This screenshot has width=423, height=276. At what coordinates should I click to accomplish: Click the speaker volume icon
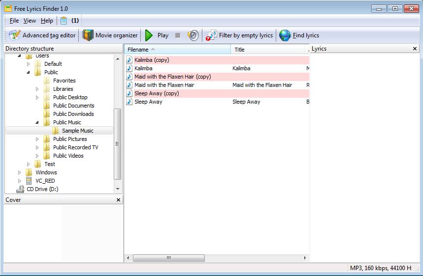(x=193, y=35)
